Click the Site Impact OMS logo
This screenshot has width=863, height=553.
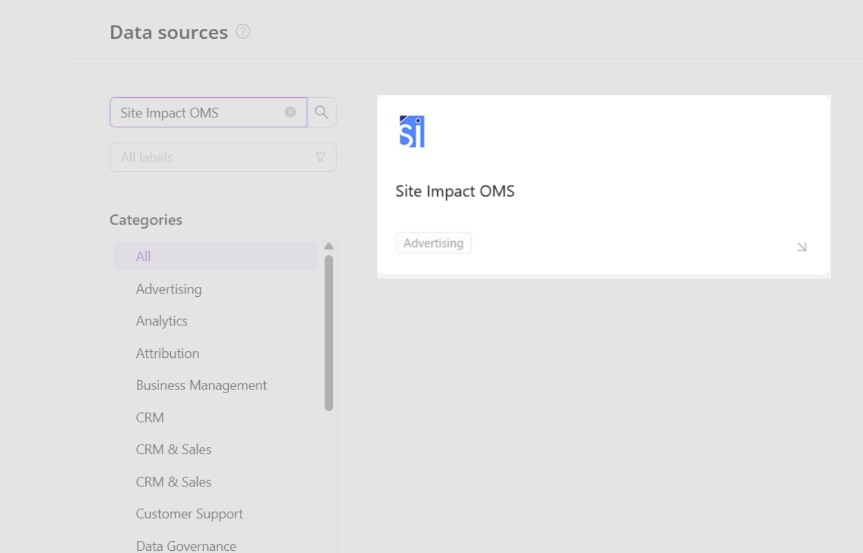pos(412,132)
